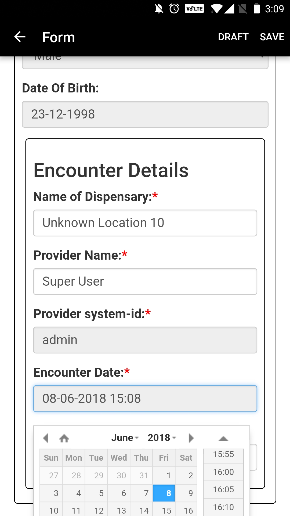Open the alarm clock status icon
The height and width of the screenshot is (516, 290).
click(174, 9)
